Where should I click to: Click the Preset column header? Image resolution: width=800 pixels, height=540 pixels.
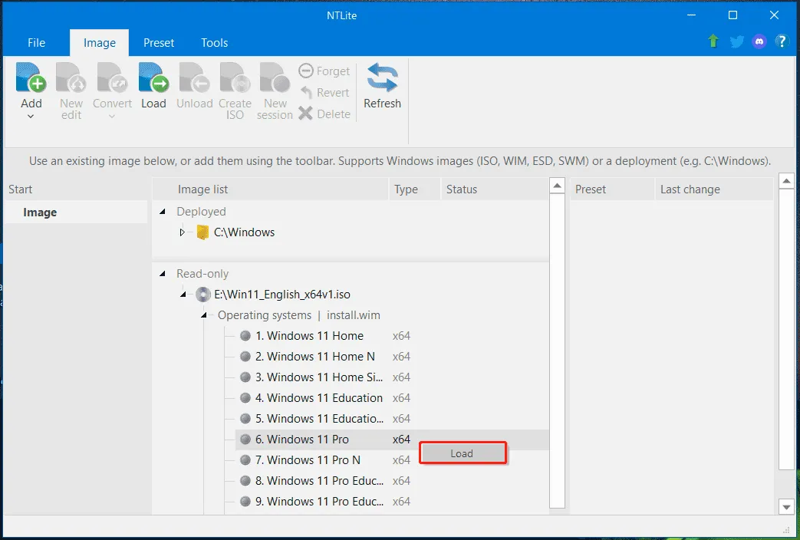(612, 189)
